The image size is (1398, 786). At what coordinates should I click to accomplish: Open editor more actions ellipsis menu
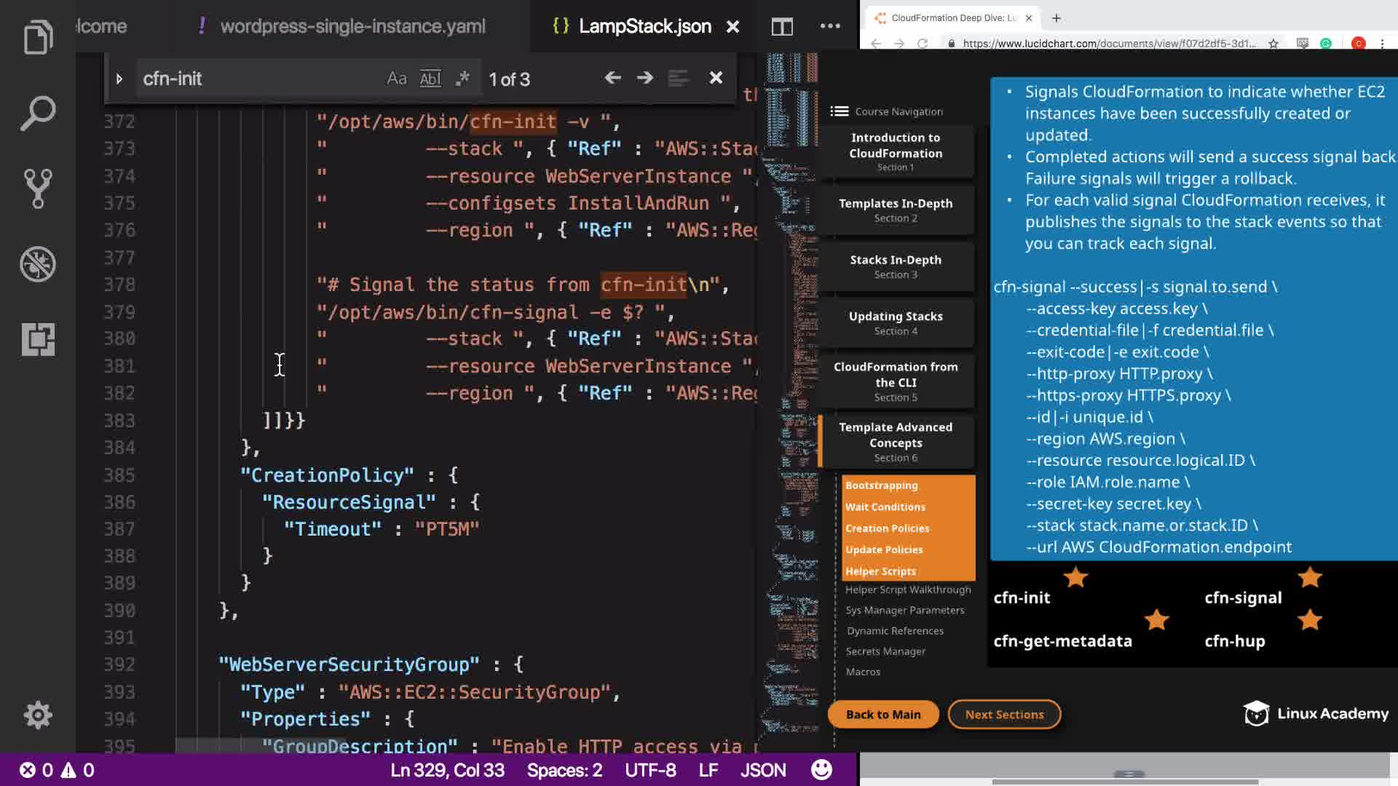pyautogui.click(x=830, y=27)
